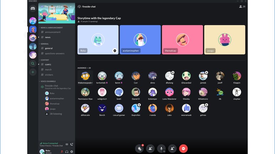This screenshot has height=154, width=275.
Task: Toggle deafen with the headphones icon
Action: [67, 152]
